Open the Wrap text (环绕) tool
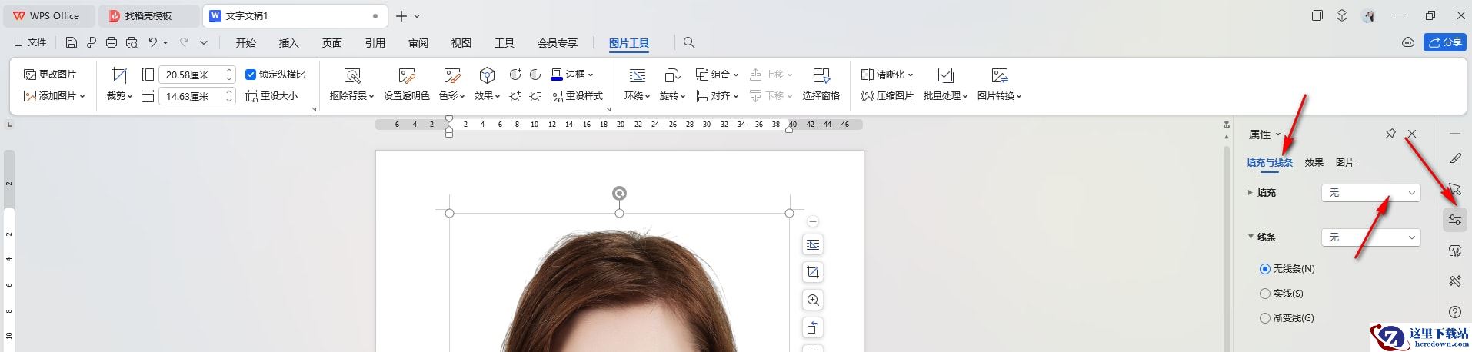 [x=637, y=84]
